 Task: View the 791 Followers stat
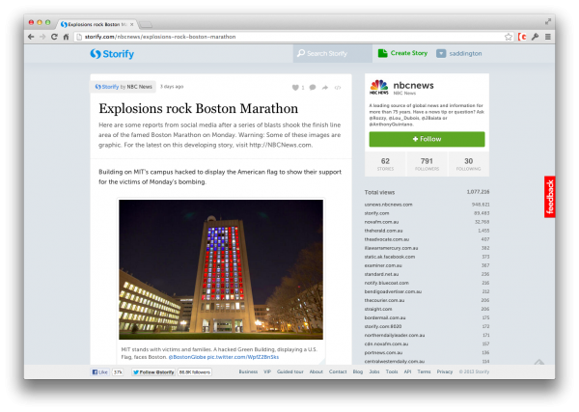pos(427,163)
